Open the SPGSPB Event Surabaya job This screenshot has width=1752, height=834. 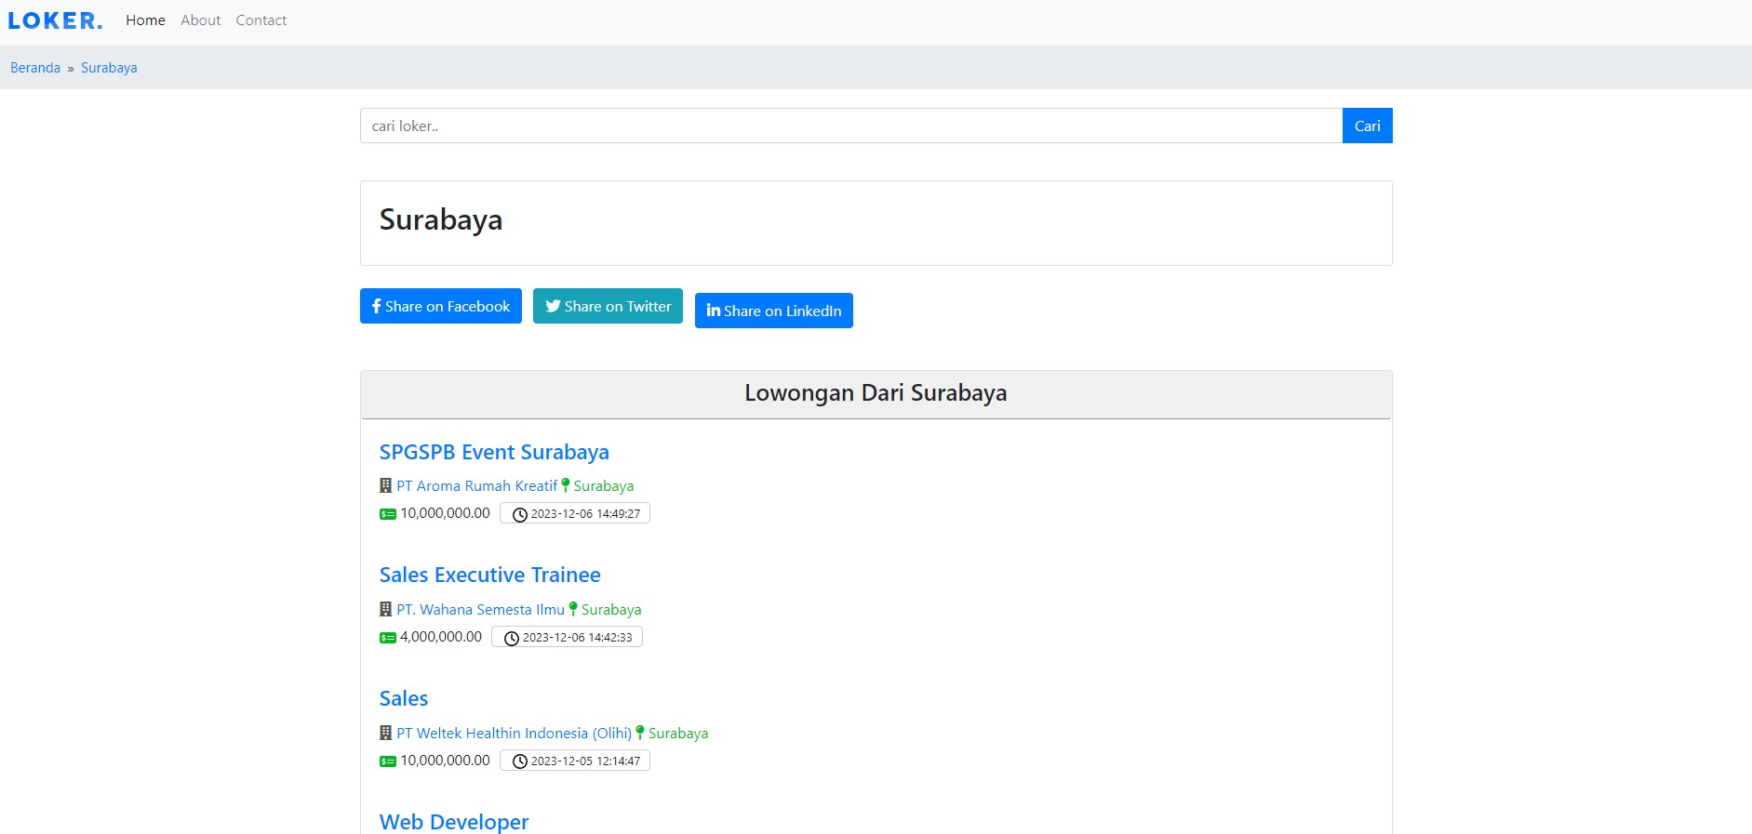pos(494,452)
